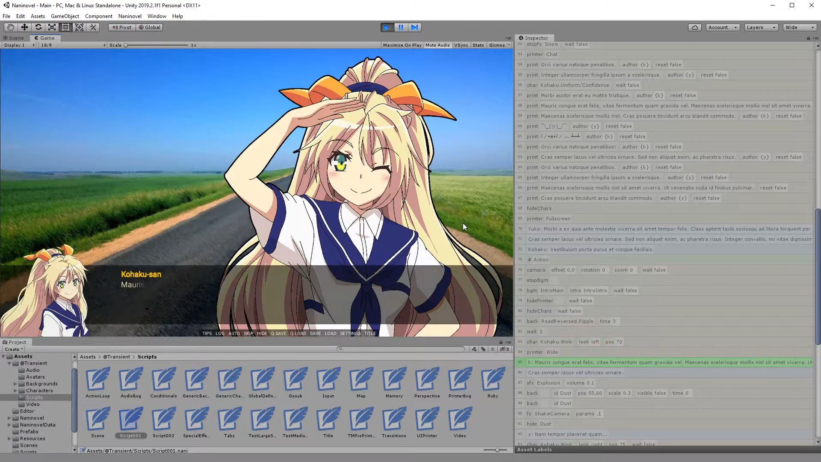Image resolution: width=821 pixels, height=462 pixels.
Task: Pause play mode with the Pause button
Action: coord(401,27)
